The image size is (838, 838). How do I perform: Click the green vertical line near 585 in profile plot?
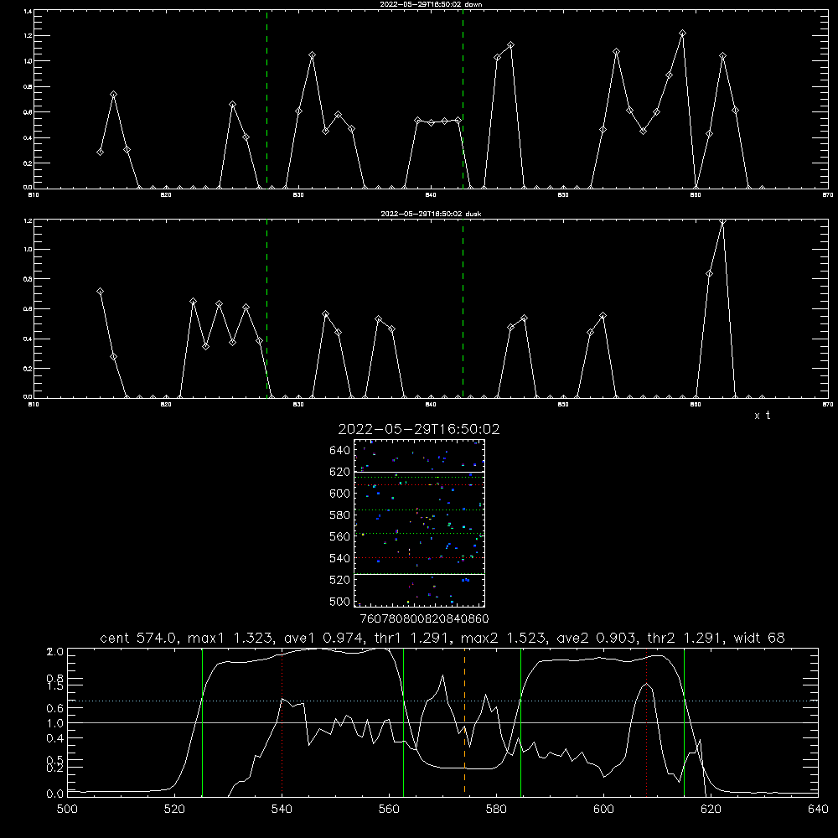[520, 722]
